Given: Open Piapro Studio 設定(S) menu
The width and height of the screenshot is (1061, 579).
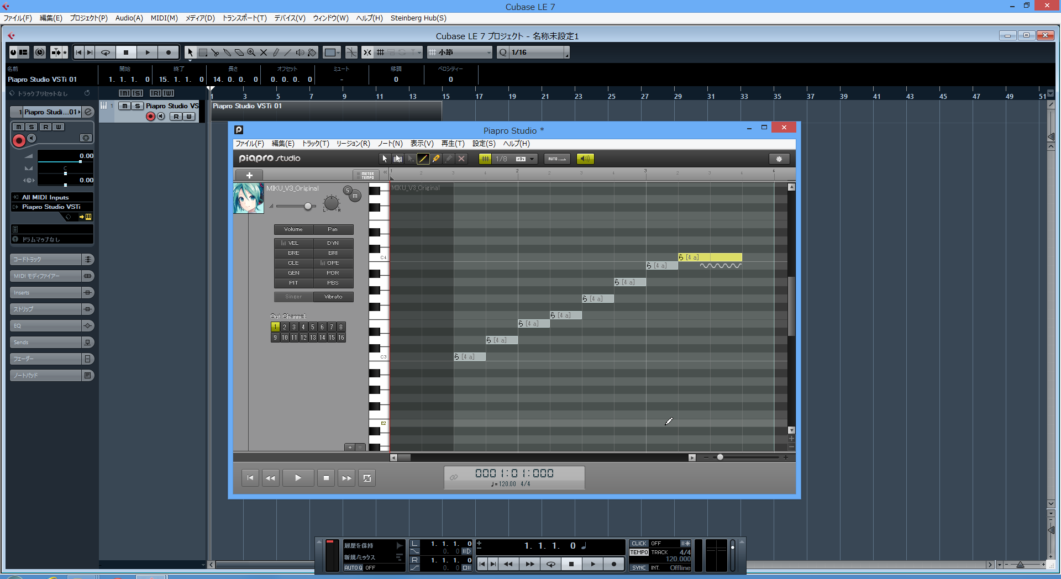Looking at the screenshot, I should [x=484, y=144].
